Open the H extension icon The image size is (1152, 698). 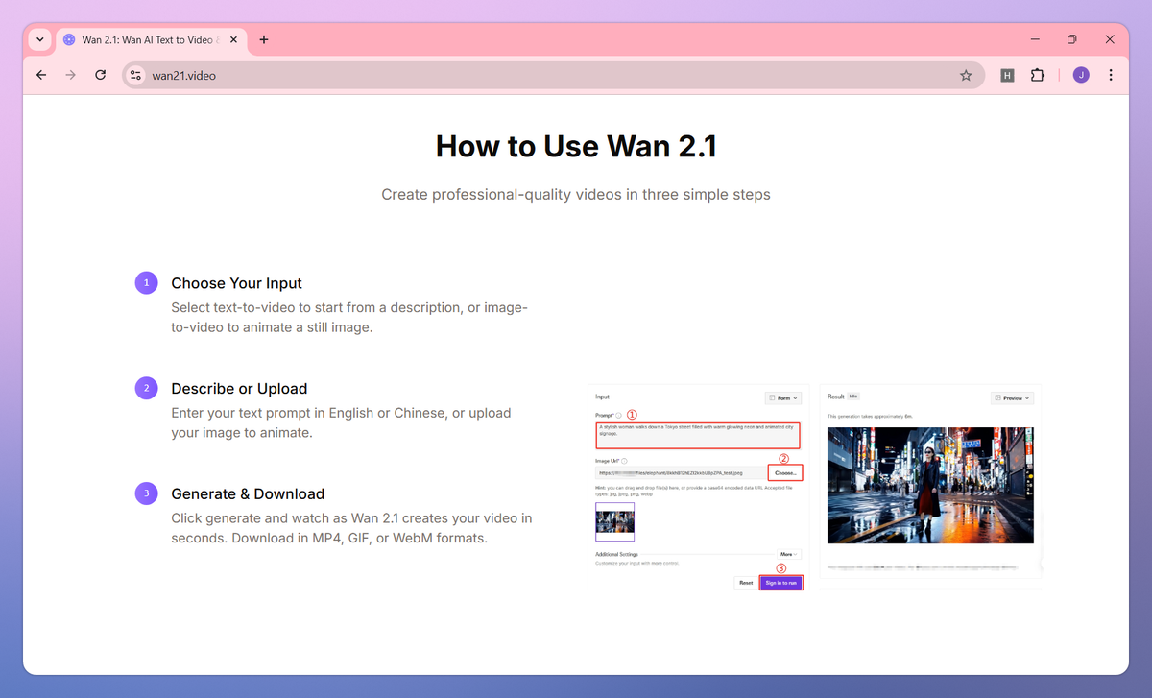tap(1007, 75)
